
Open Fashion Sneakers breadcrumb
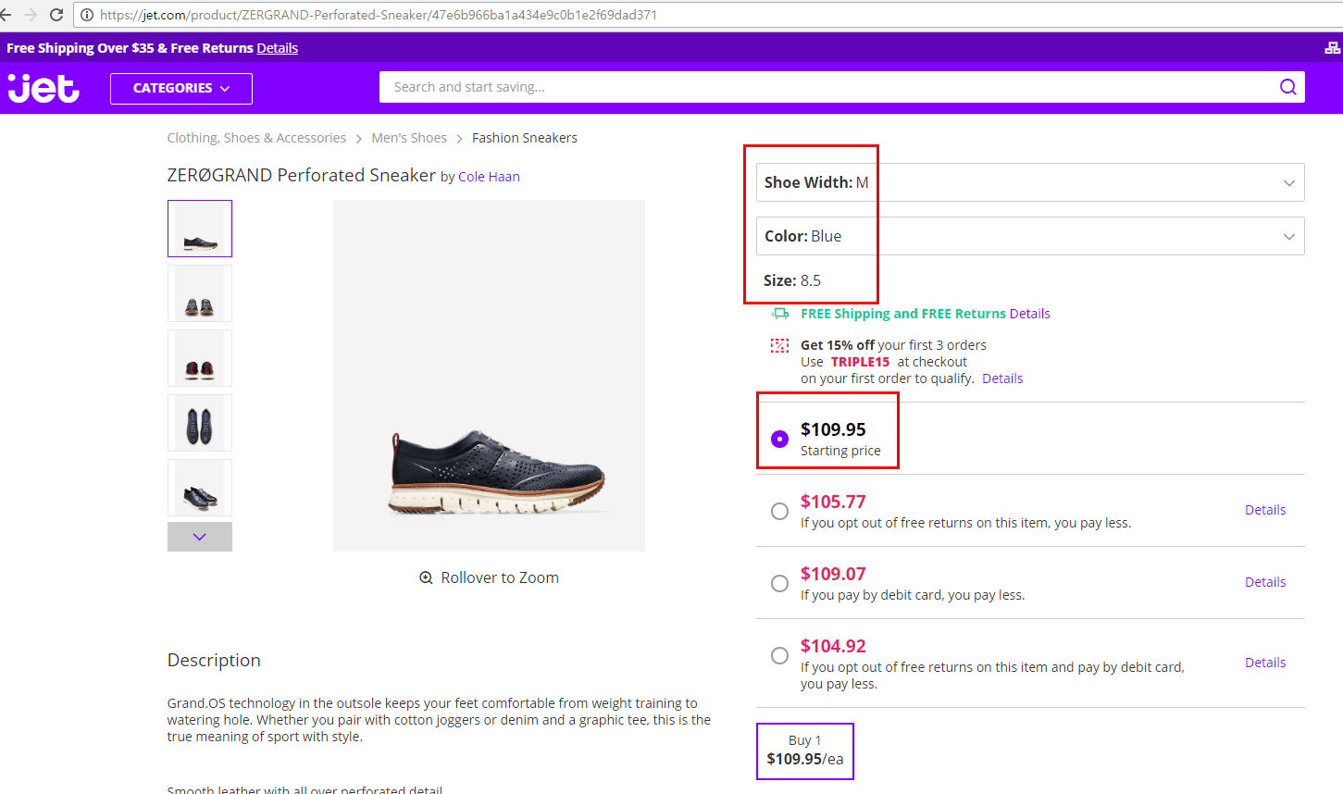tap(525, 138)
